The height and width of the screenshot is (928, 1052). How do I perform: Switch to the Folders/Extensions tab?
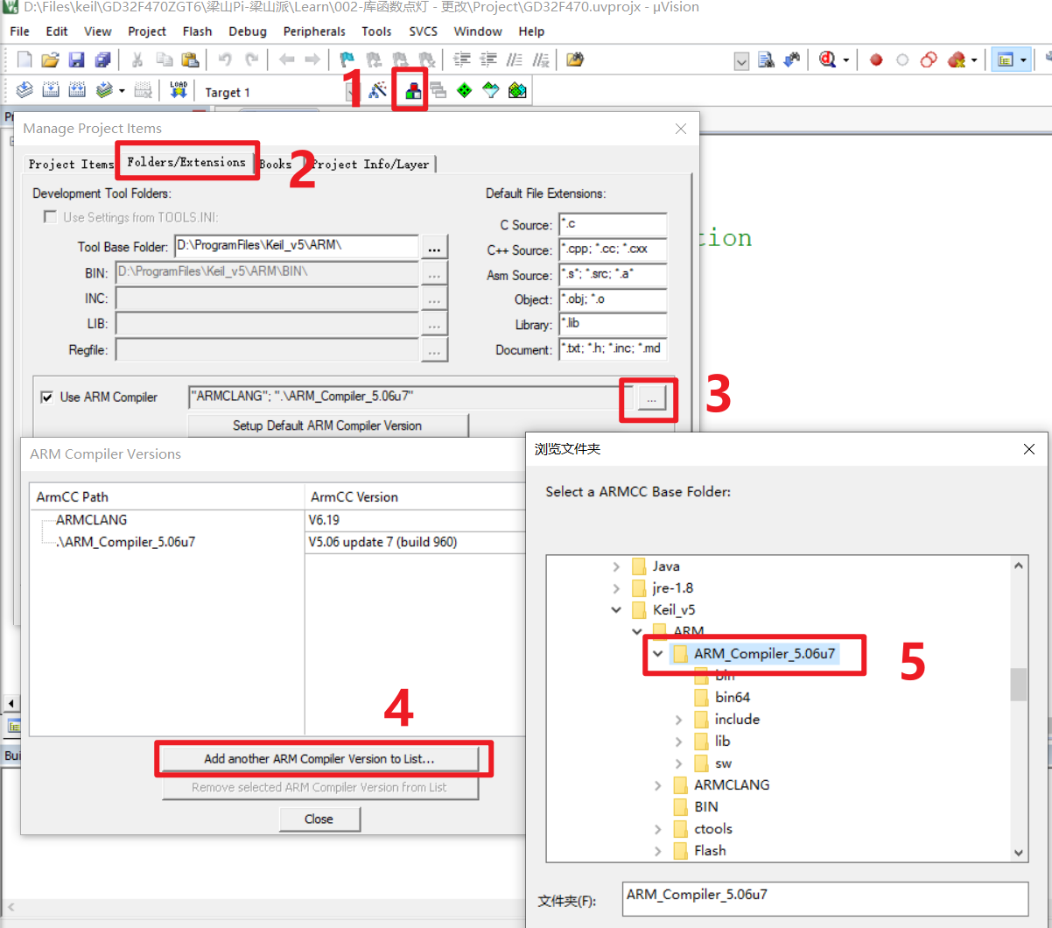click(x=186, y=162)
